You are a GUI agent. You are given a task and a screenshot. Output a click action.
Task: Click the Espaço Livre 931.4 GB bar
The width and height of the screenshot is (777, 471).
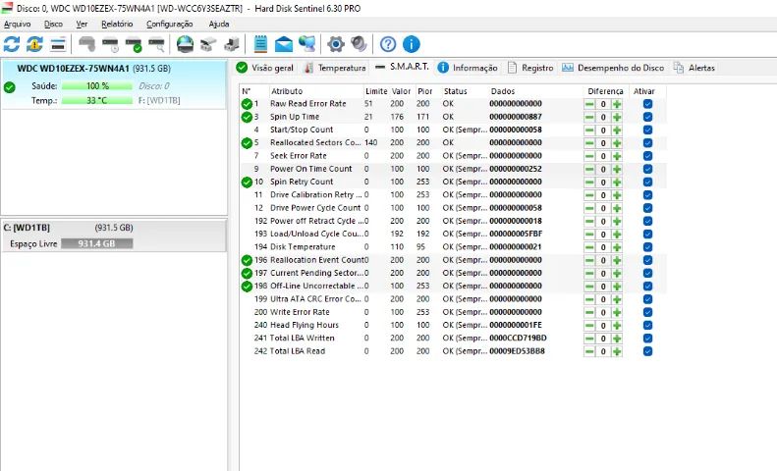(x=96, y=243)
